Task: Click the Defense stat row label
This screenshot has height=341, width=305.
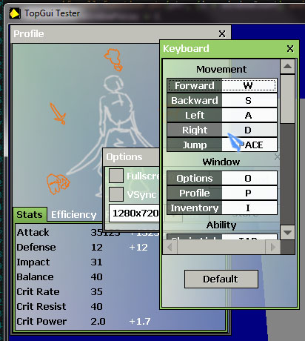Action: coord(36,247)
